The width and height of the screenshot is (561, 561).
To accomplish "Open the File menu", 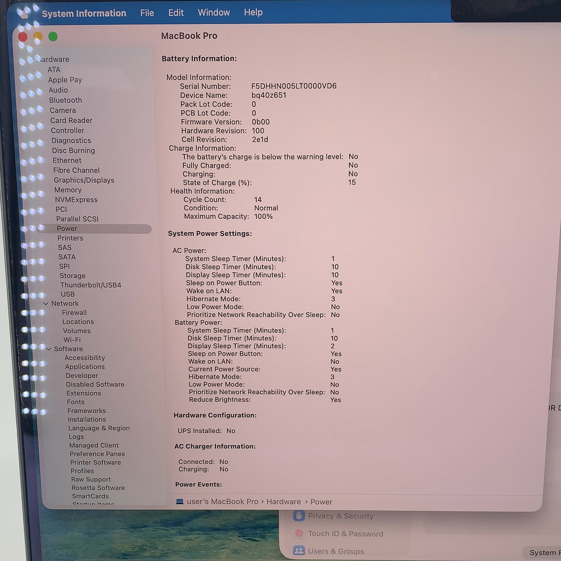I will click(x=147, y=13).
